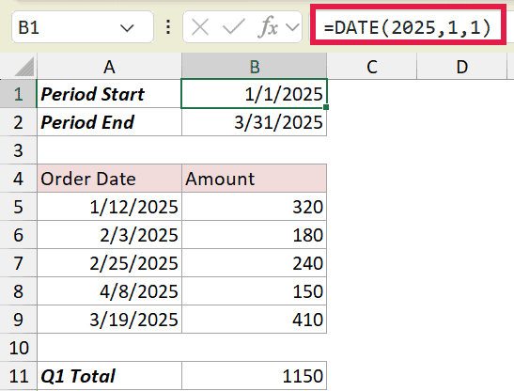Screen dimensions: 514x391
Task: Click the 'Amount' header cell
Action: [255, 179]
